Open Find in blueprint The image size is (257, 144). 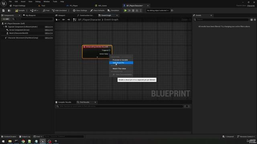[46, 10]
